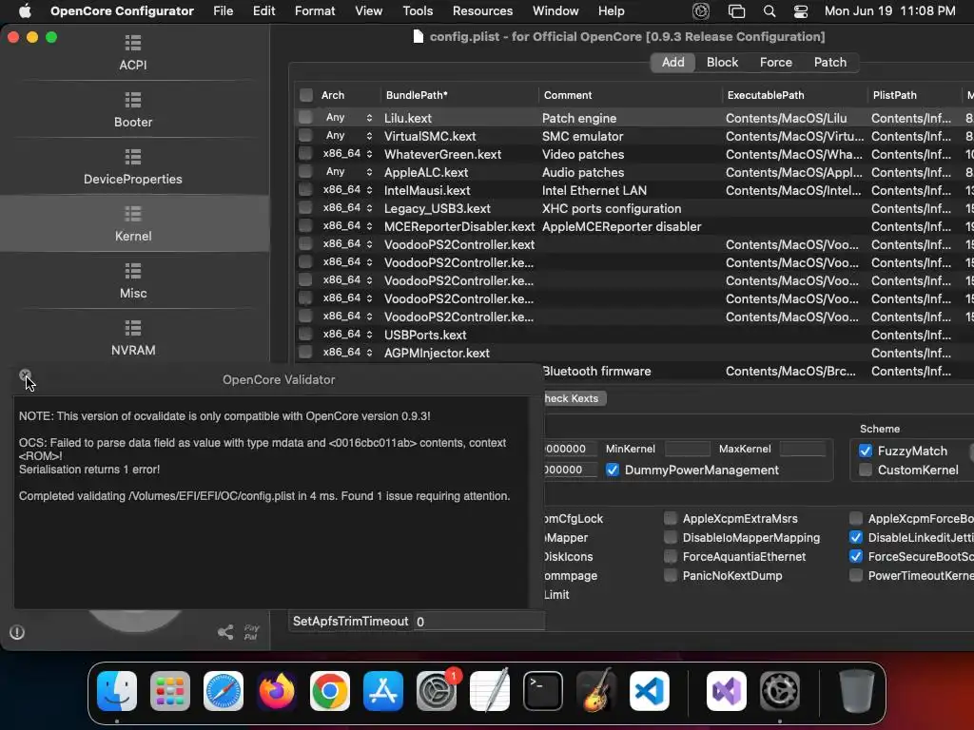Change Arch selector for VirtualSMC.kext
This screenshot has width=974, height=730.
[x=347, y=135]
